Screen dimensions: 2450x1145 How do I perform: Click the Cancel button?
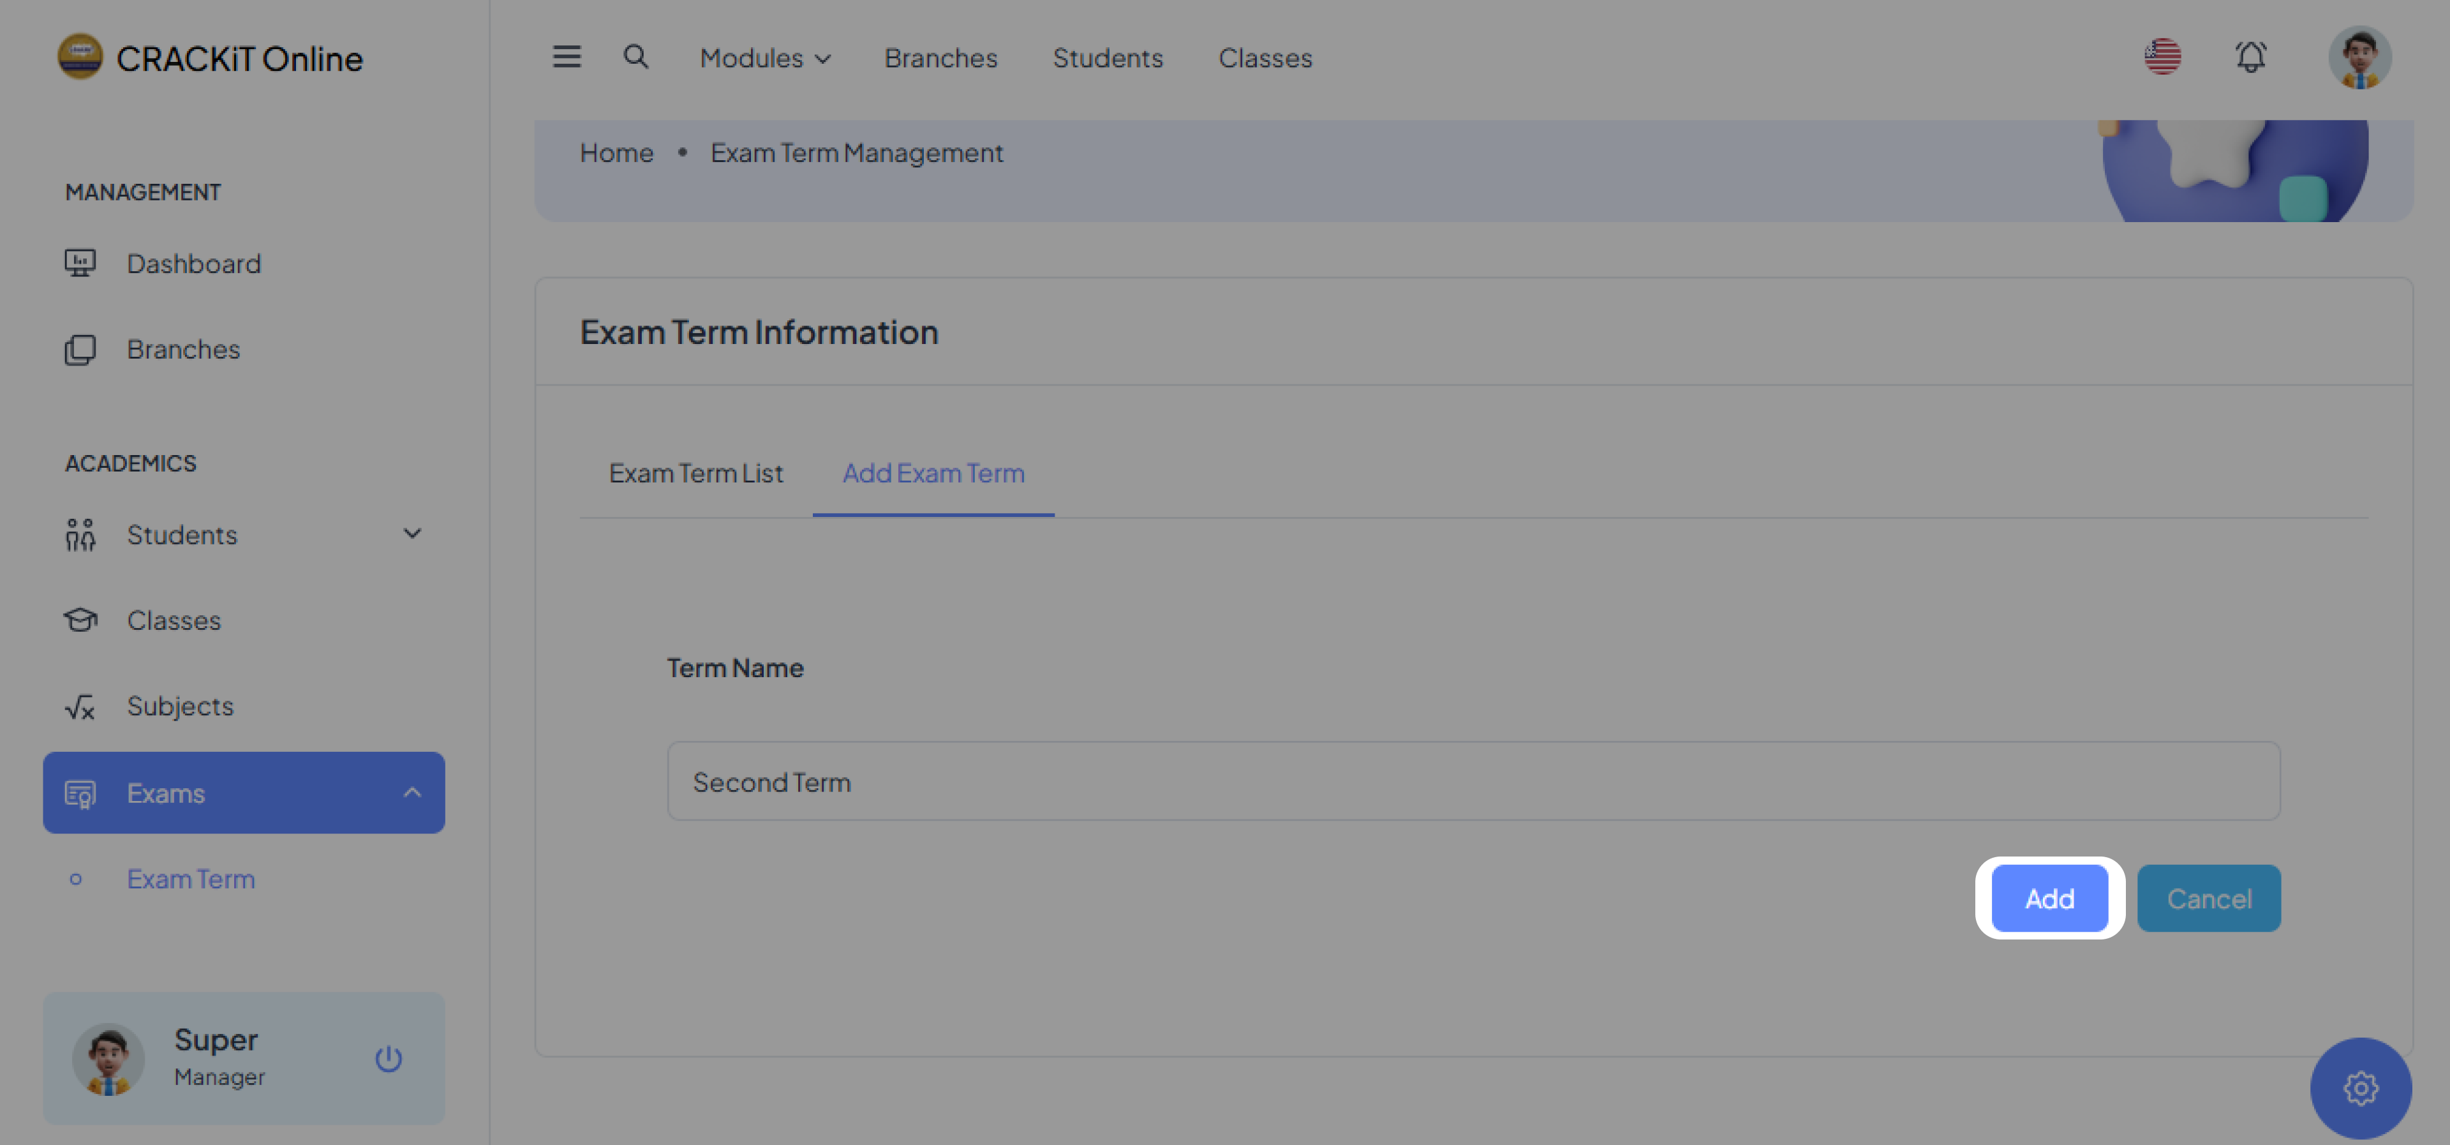[x=2208, y=897]
